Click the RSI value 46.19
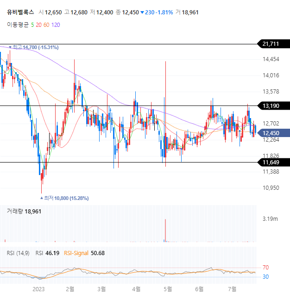Viewport: 290px width, 306px height. tap(52, 253)
